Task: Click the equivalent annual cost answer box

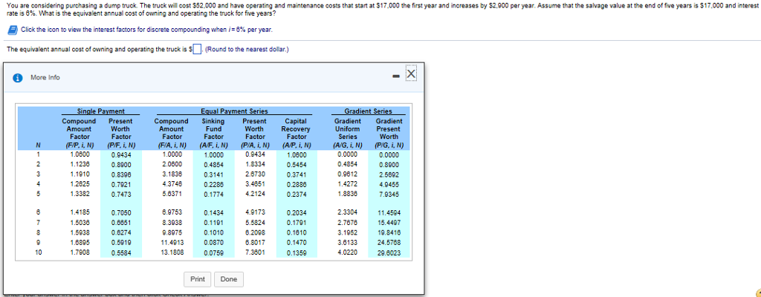Action: coord(197,49)
